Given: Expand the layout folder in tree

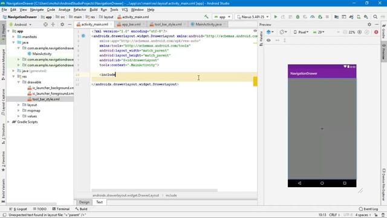Looking at the screenshot, I should pos(19,105).
